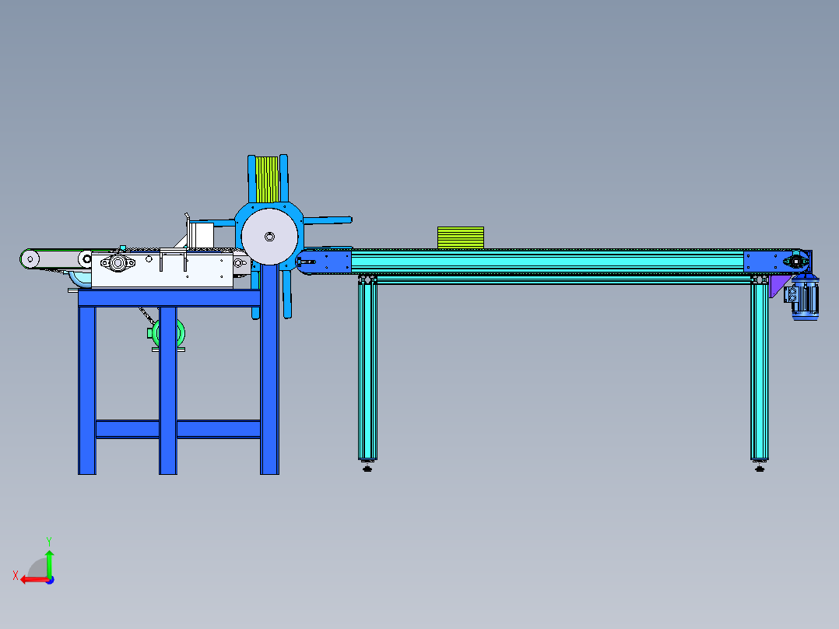
Task: Click the leveling foot under the right conveyor leg
Action: [760, 467]
